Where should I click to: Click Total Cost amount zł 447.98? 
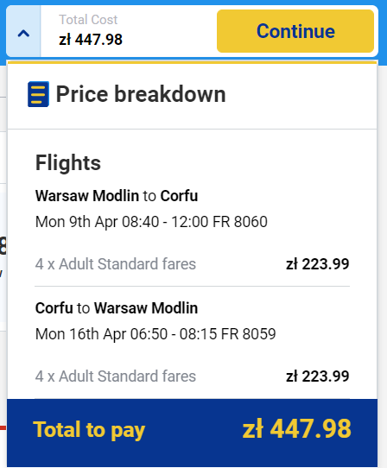pos(91,40)
